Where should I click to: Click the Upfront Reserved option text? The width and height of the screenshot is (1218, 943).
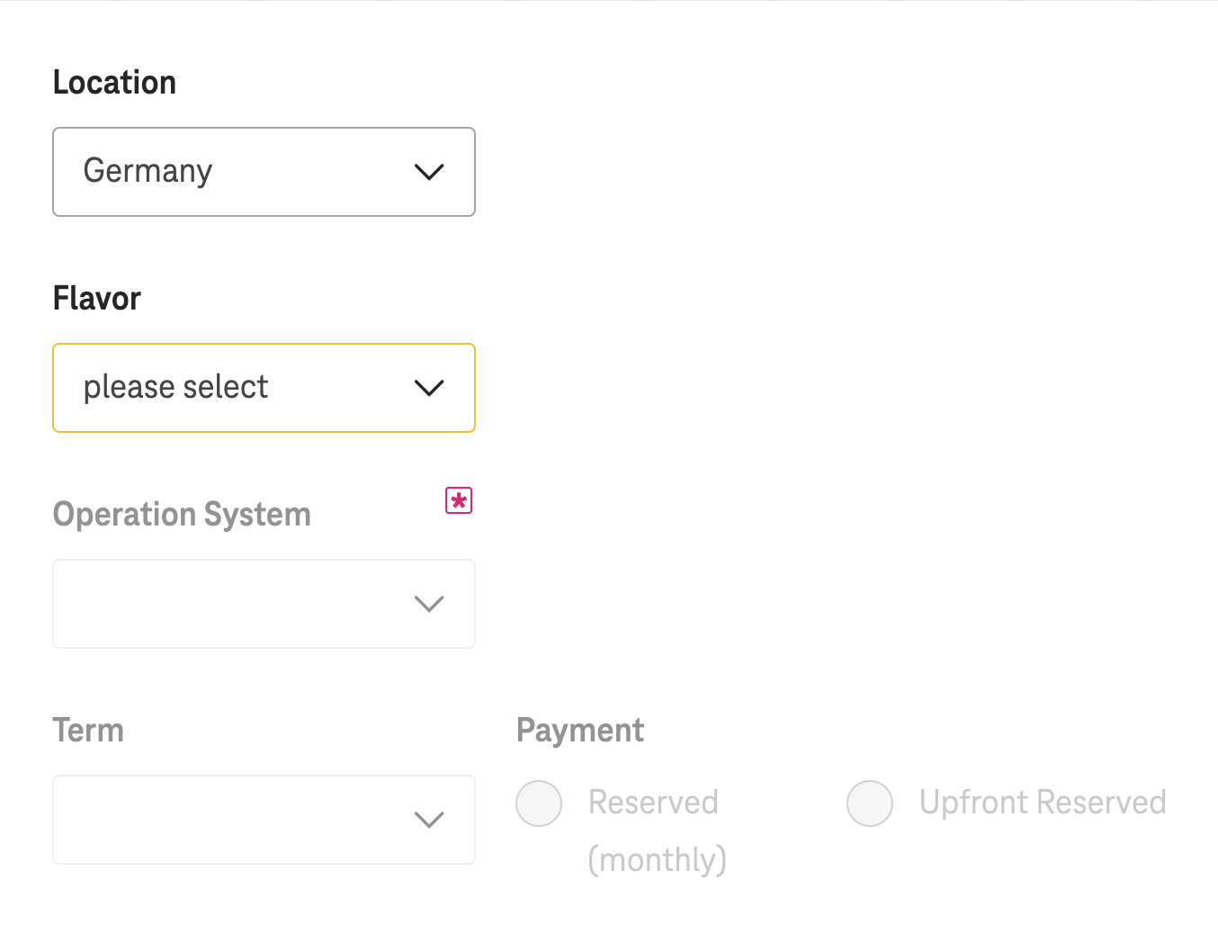coord(1042,803)
